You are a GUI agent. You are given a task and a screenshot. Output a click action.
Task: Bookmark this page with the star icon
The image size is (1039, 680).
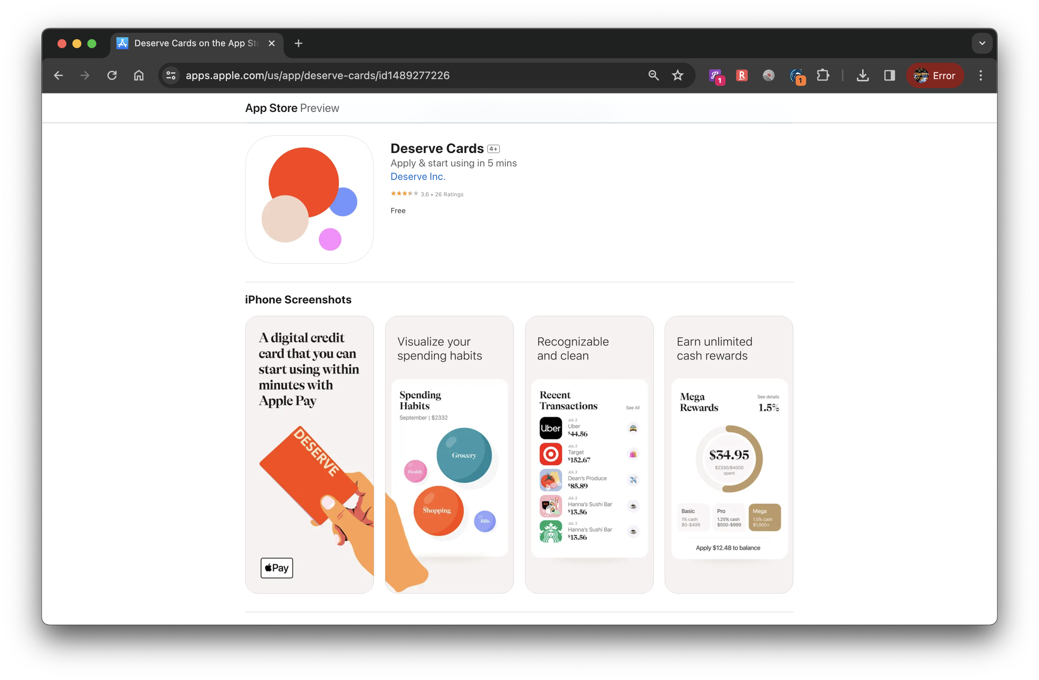[x=677, y=76]
